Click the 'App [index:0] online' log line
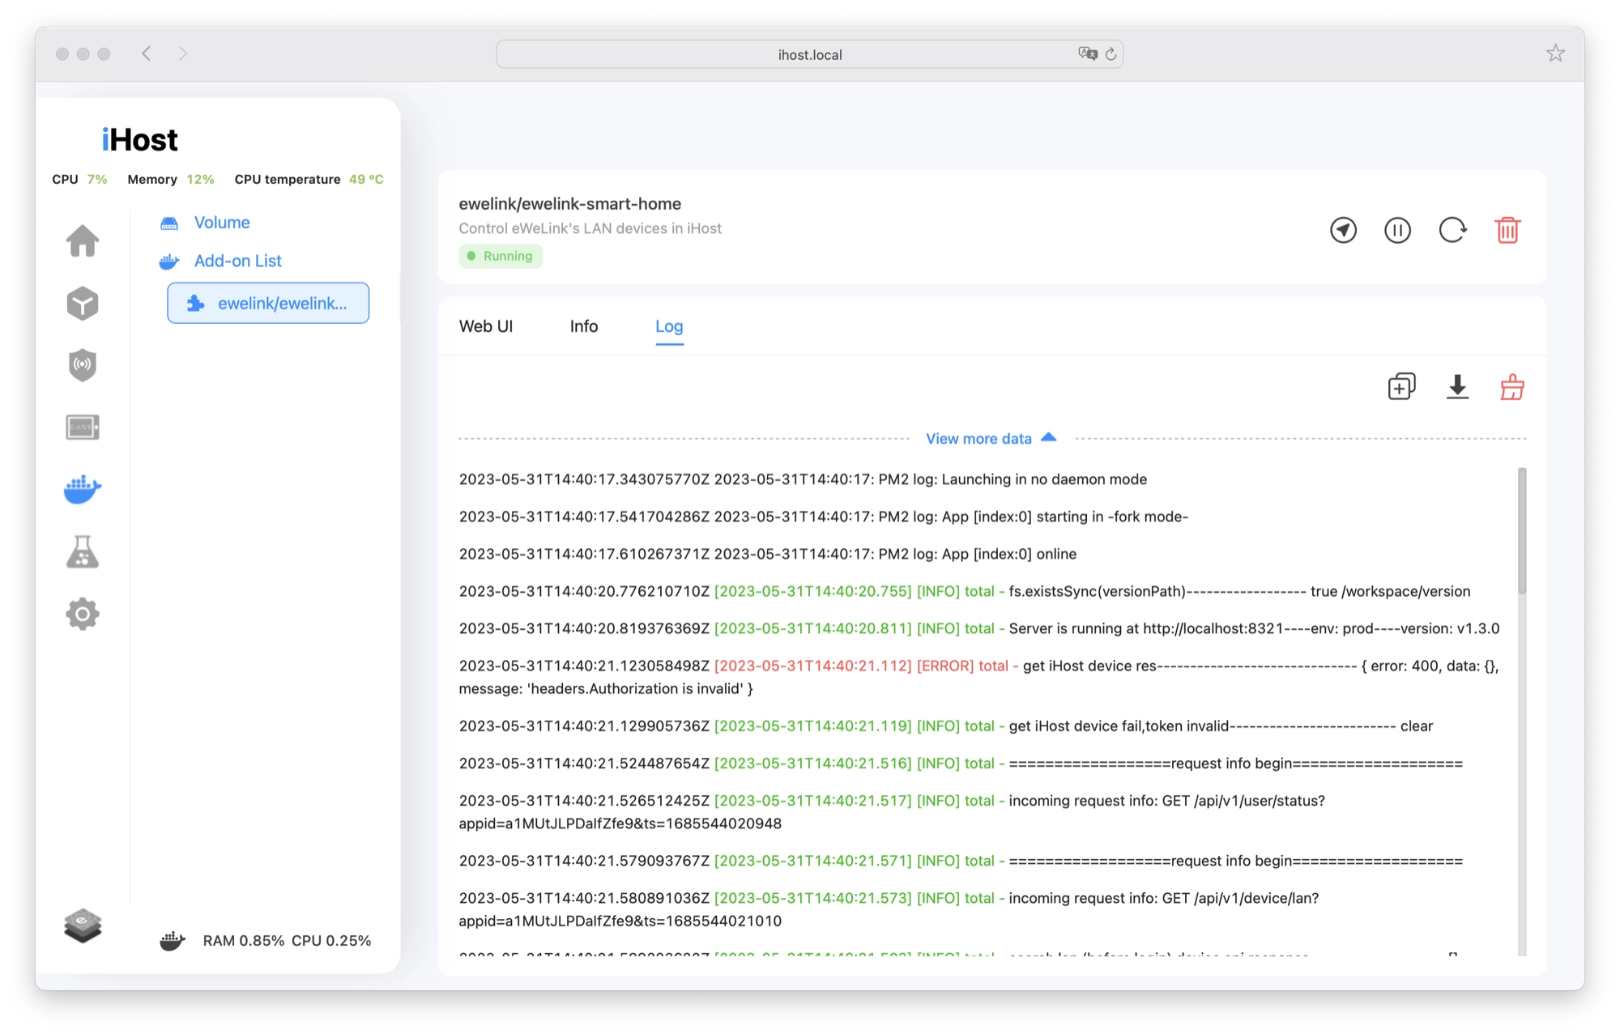 [768, 554]
